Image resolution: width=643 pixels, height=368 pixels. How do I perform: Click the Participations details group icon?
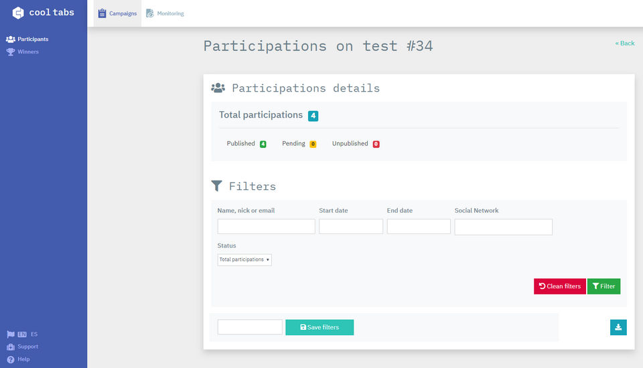click(x=218, y=88)
